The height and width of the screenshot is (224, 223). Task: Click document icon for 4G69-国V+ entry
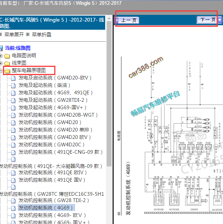[x=13, y=108]
